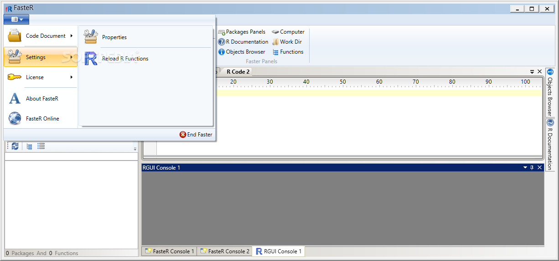Click the Code Document folder icon
The width and height of the screenshot is (559, 261).
(15, 35)
